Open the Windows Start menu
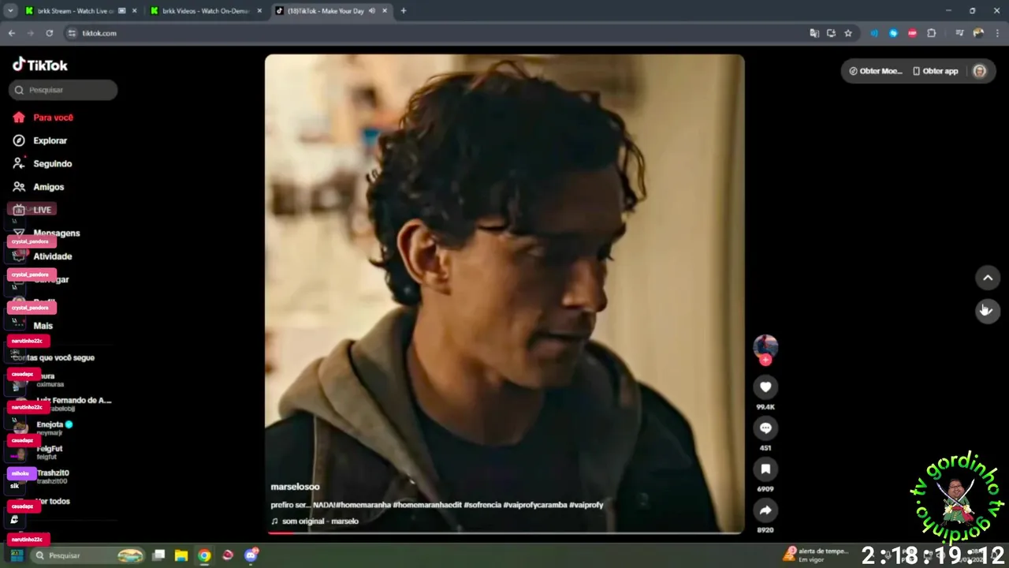 click(16, 555)
